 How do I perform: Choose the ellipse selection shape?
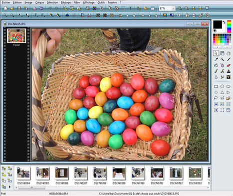point(223,86)
